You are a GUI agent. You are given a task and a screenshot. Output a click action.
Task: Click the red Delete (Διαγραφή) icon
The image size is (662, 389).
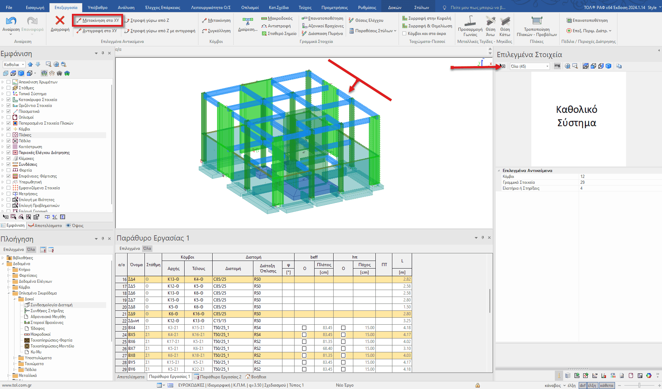click(60, 21)
